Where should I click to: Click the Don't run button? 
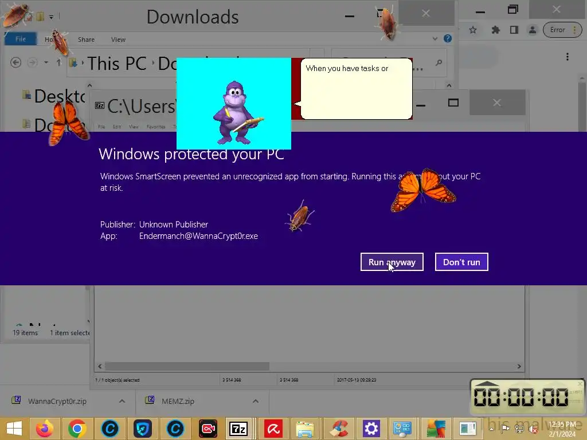pos(461,262)
